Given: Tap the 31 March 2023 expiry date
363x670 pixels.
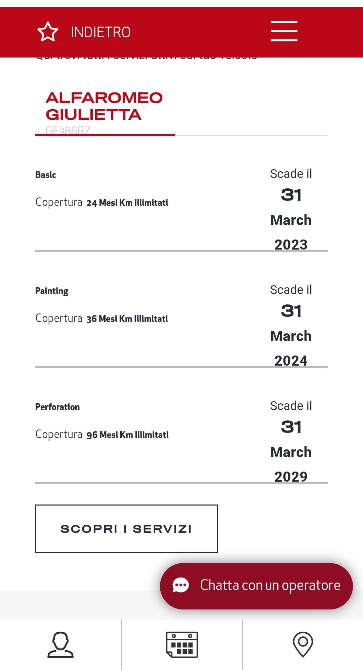Looking at the screenshot, I should point(291,220).
